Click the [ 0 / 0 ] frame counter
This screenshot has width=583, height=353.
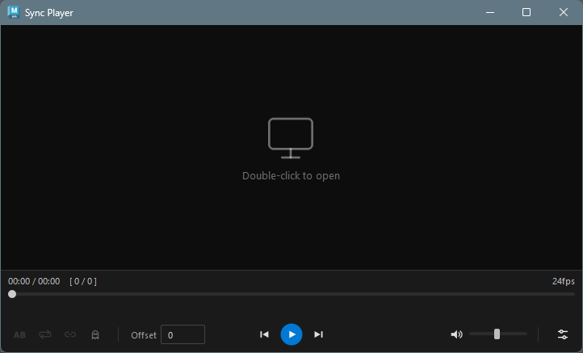(x=83, y=281)
